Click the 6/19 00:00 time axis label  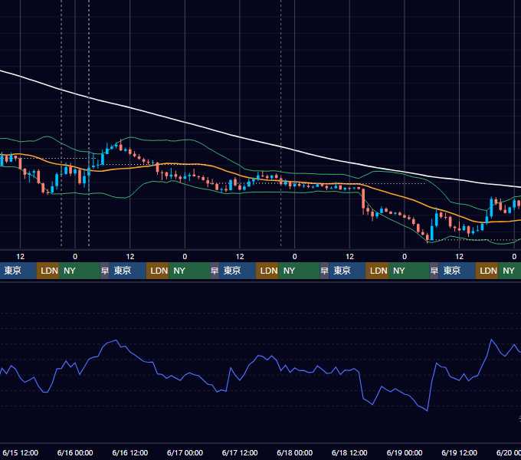coord(405,452)
